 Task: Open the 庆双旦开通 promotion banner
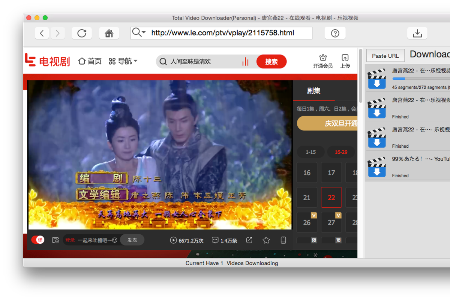[x=327, y=123]
